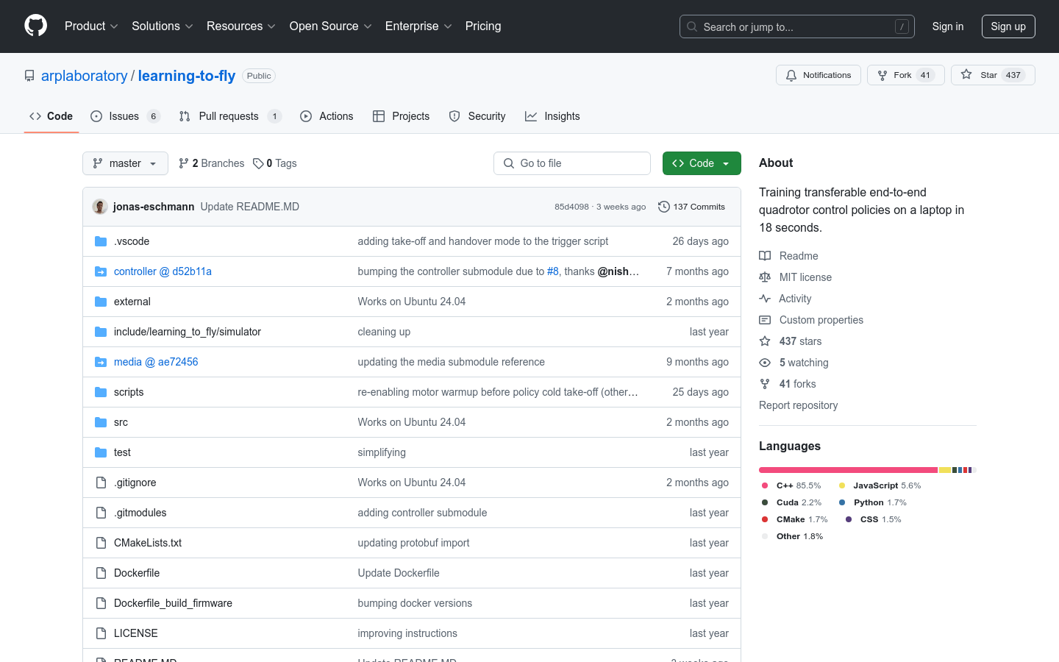Image resolution: width=1059 pixels, height=662 pixels.
Task: Switch to the Issues tab
Action: (125, 116)
